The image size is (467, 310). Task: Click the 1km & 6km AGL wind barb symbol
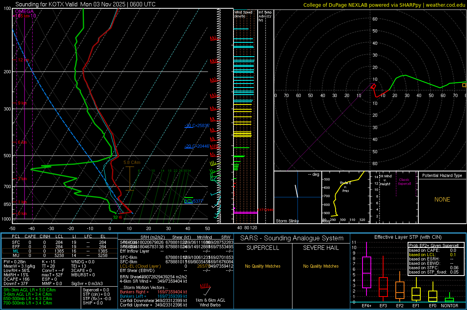[206, 289]
